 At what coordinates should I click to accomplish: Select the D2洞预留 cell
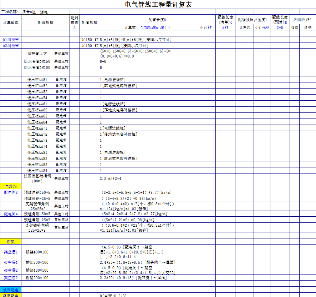[11, 46]
